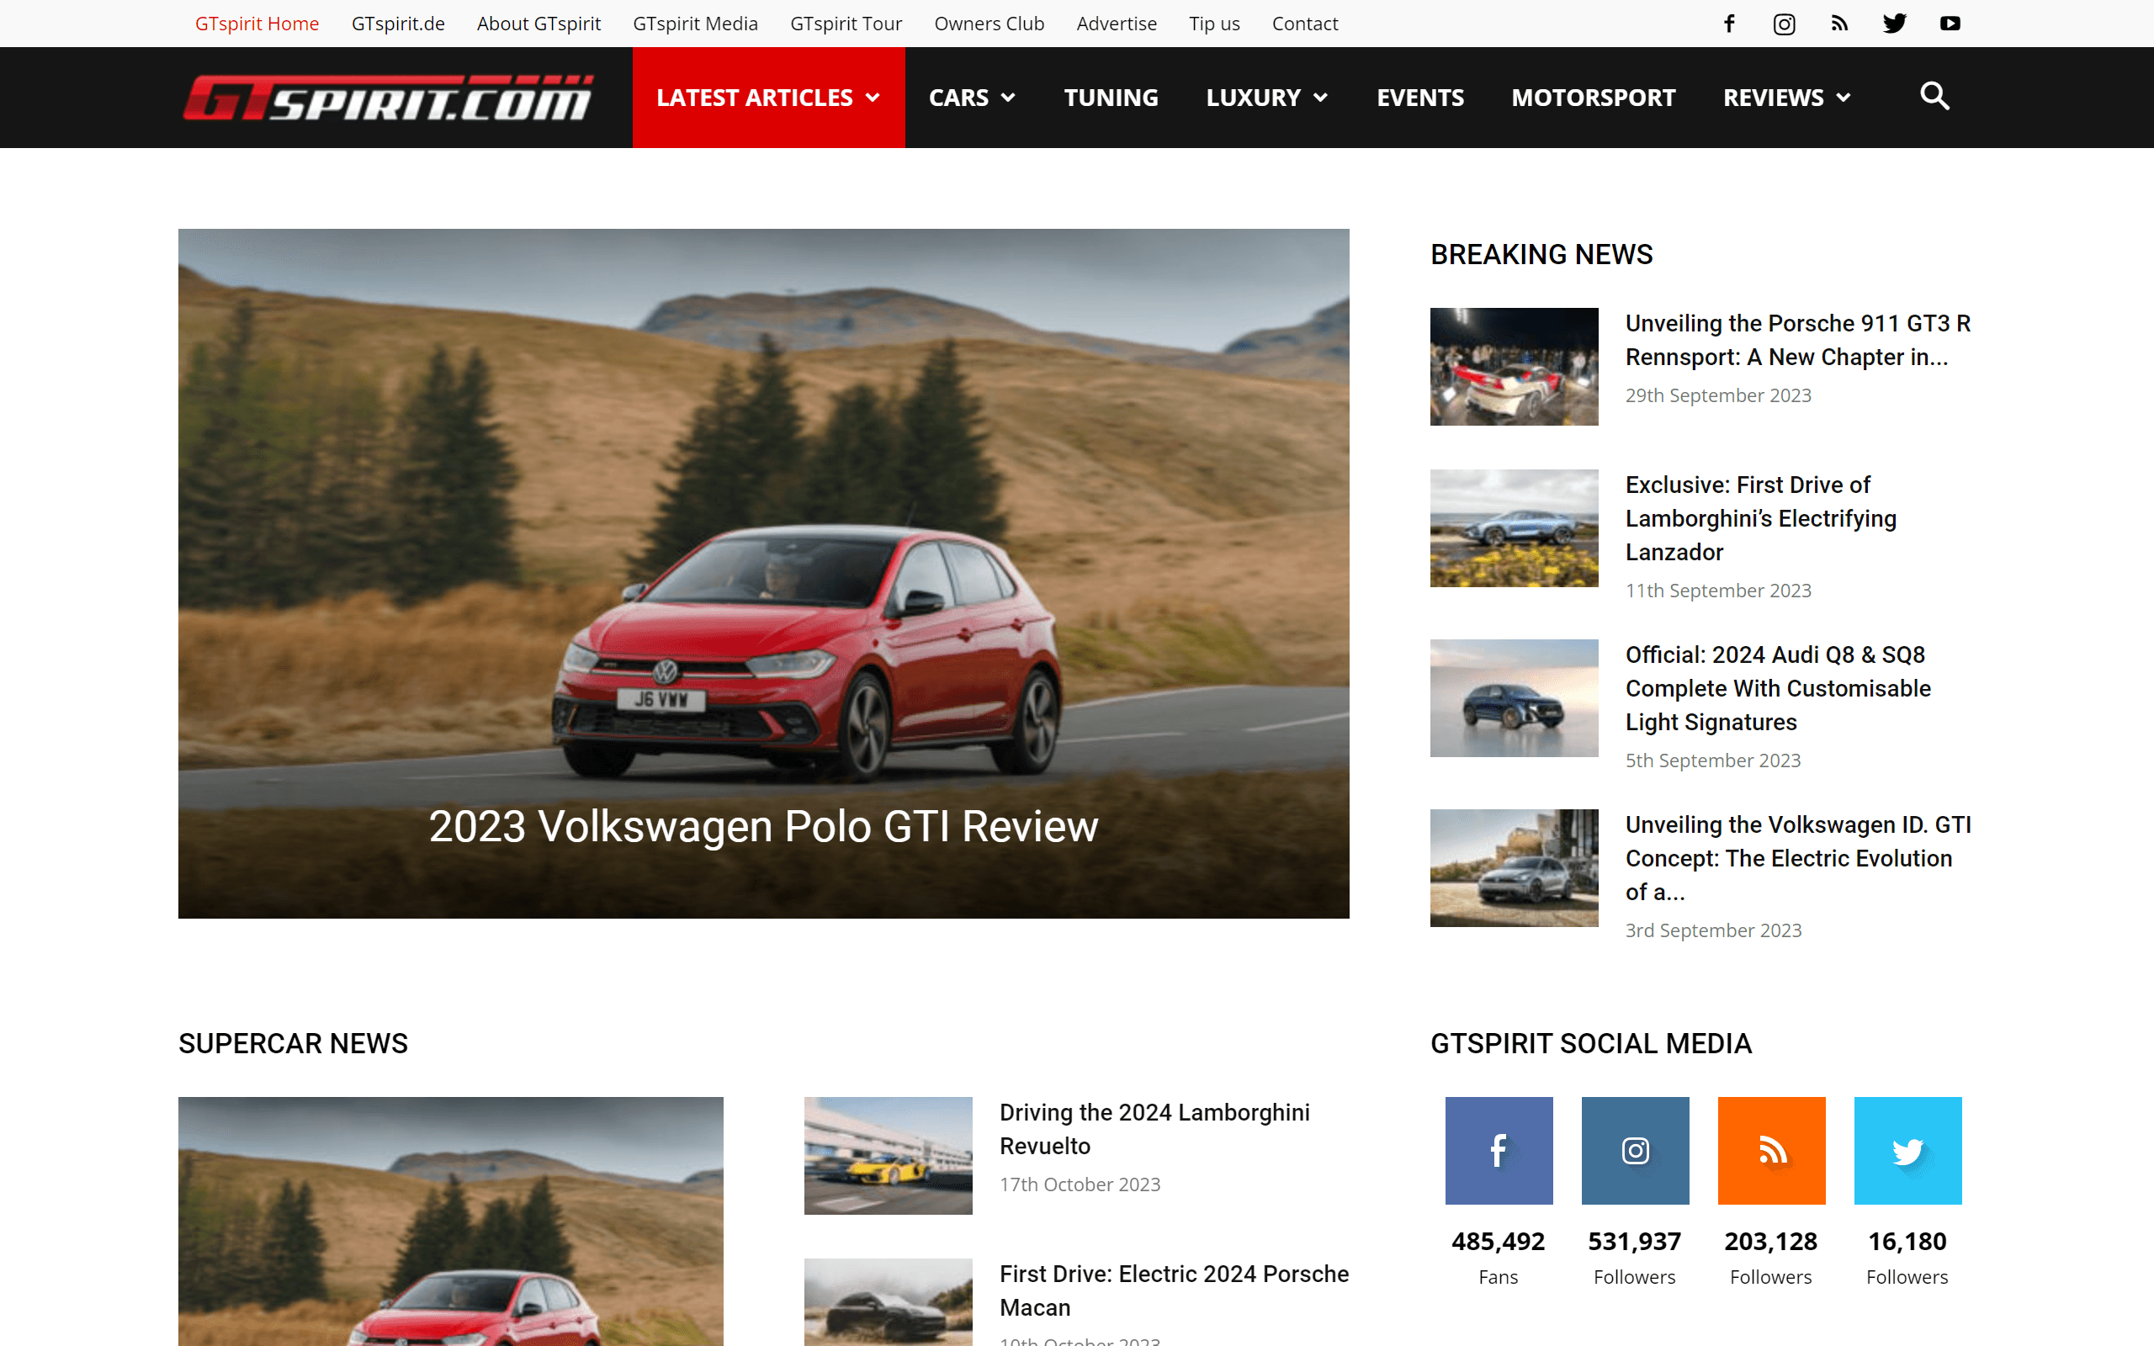Open About GTspirit page
The image size is (2154, 1346).
tap(538, 24)
